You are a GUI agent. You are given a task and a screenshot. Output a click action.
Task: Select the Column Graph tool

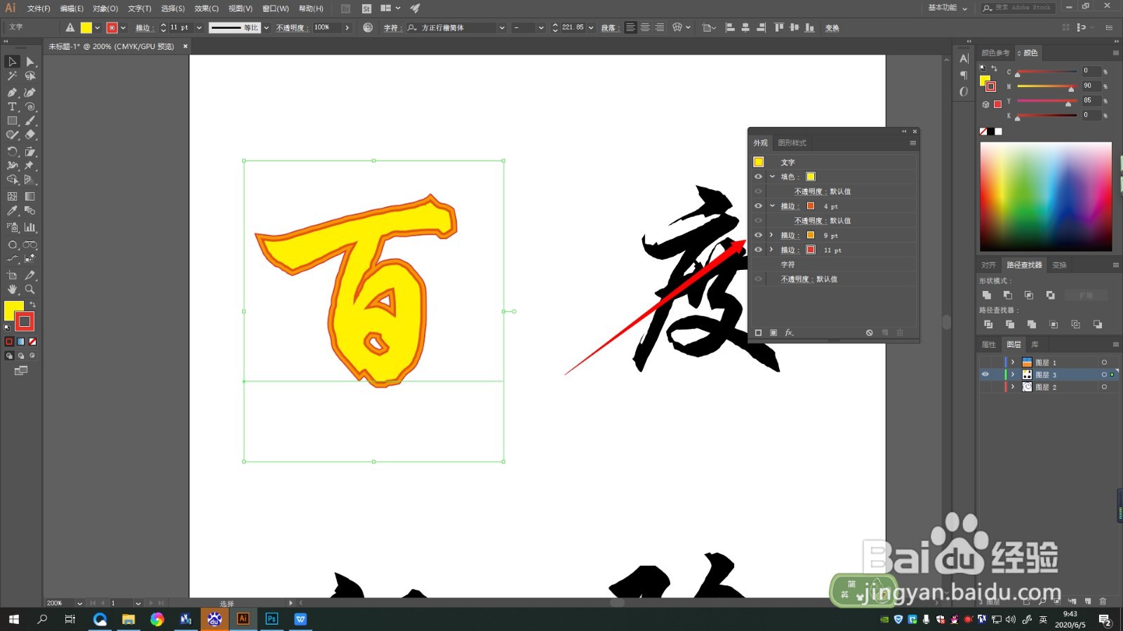point(30,227)
